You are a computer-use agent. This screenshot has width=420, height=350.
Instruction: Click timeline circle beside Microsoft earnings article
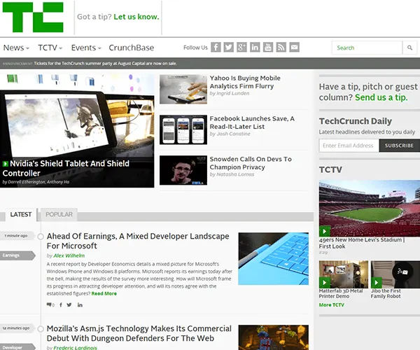41,237
